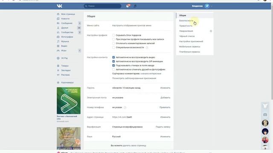Open the notifications bell icon
This screenshot has width=273, height=153.
(128, 6)
